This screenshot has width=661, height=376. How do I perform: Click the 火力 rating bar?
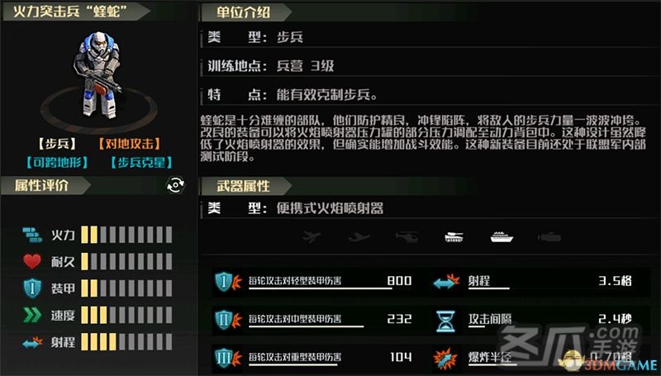126,235
